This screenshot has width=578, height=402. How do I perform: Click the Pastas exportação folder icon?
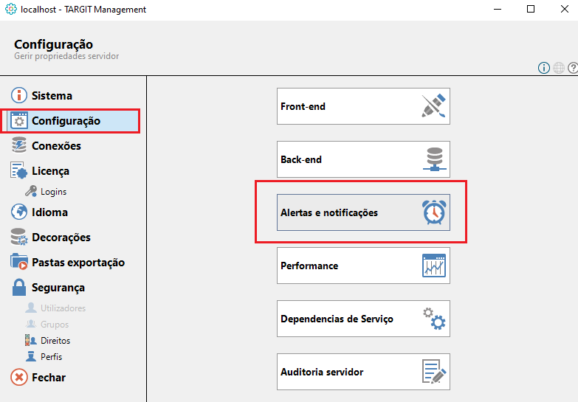[x=18, y=262]
